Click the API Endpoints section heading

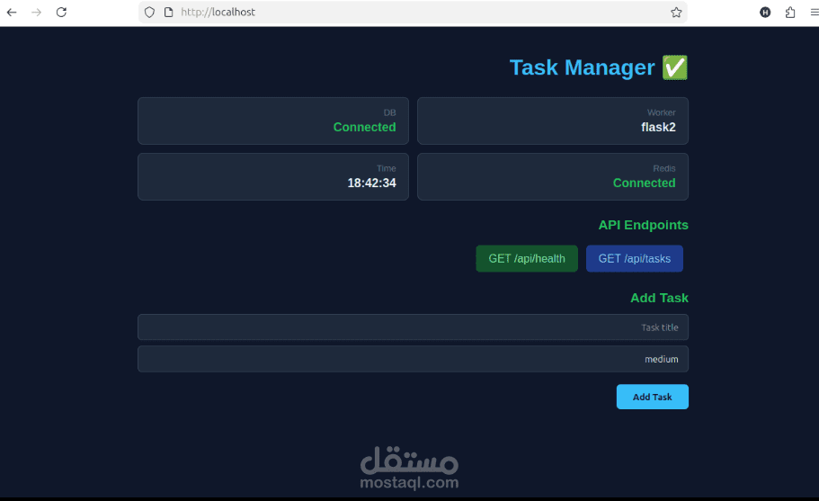(643, 225)
